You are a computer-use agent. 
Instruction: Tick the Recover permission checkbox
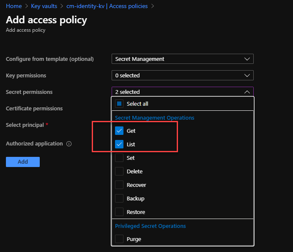click(119, 185)
